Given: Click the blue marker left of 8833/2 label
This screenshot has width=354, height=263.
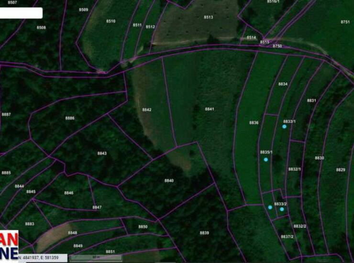Looking at the screenshot, I should coord(270,207).
